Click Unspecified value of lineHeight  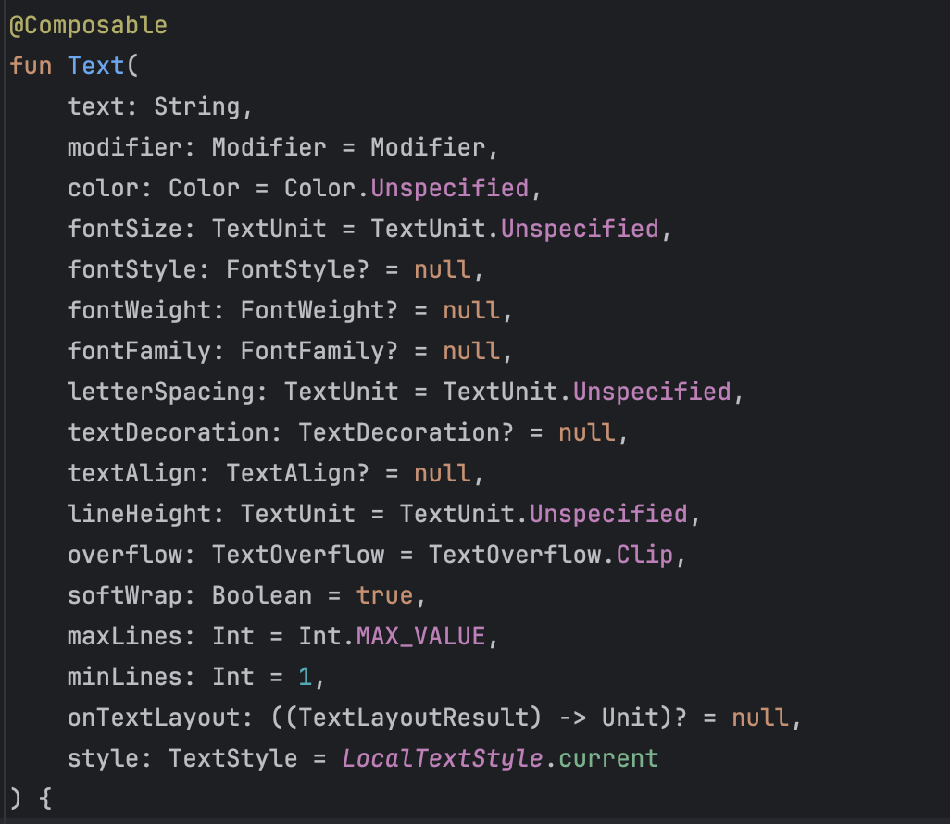[609, 514]
